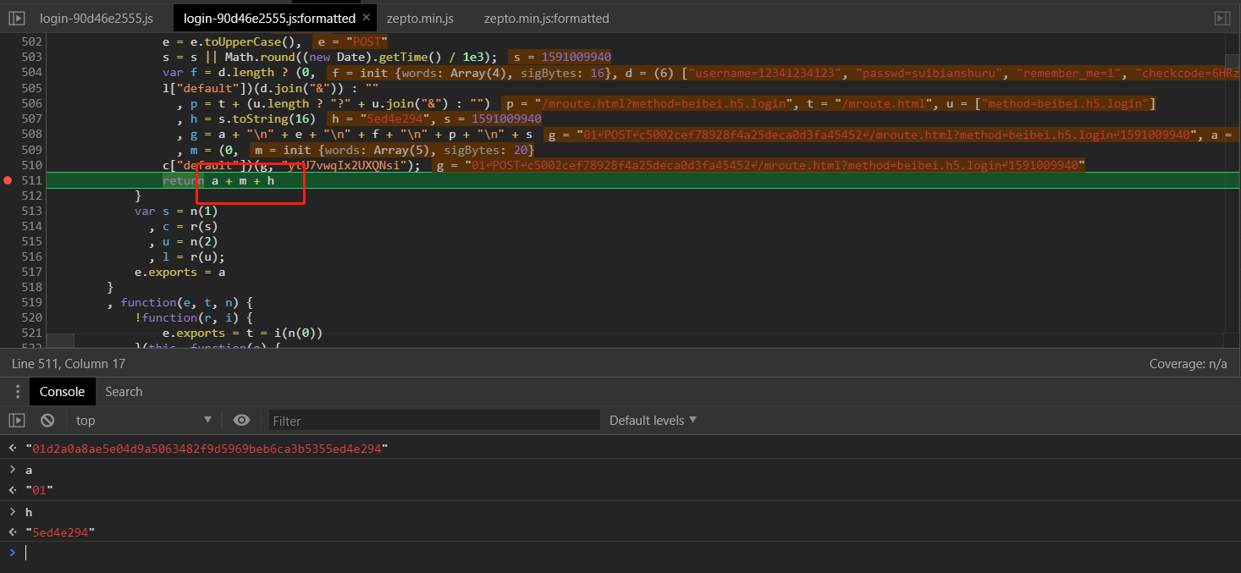Click the "5ed4e294" console output
Viewport: 1241px width, 573px height.
point(60,532)
